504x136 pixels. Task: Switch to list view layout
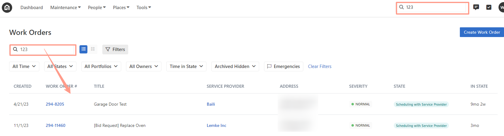[x=83, y=49]
